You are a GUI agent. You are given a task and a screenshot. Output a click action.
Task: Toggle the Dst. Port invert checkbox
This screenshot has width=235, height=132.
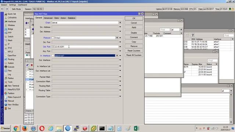point(53,47)
